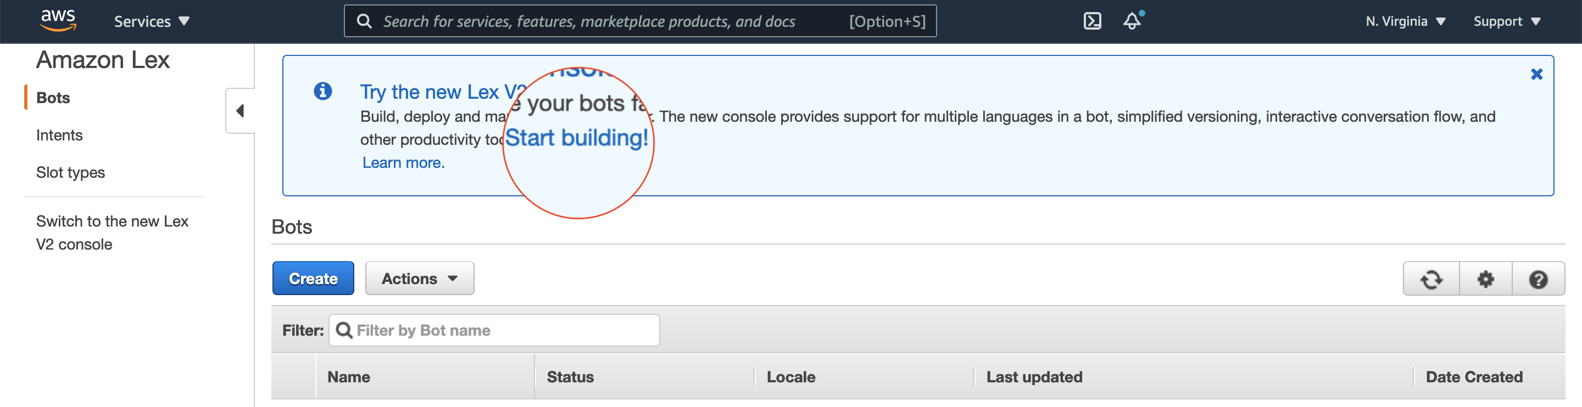Viewport: 1582px width, 407px height.
Task: Collapse the left navigation panel
Action: point(240,111)
